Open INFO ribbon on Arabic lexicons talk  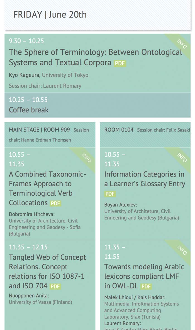click(182, 250)
